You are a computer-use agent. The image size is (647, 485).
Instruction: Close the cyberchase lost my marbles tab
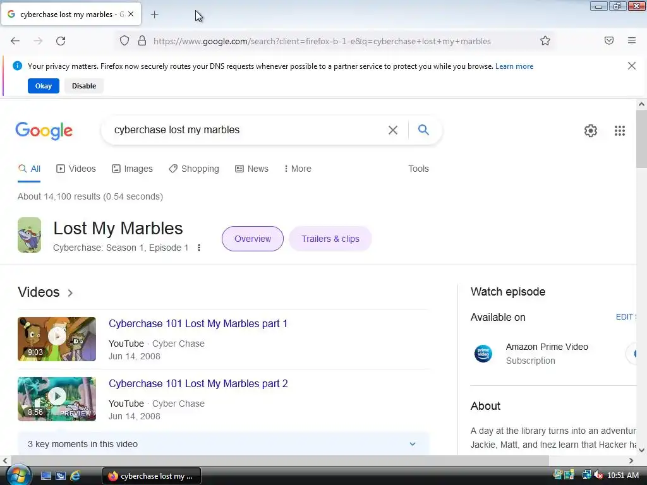click(x=131, y=14)
